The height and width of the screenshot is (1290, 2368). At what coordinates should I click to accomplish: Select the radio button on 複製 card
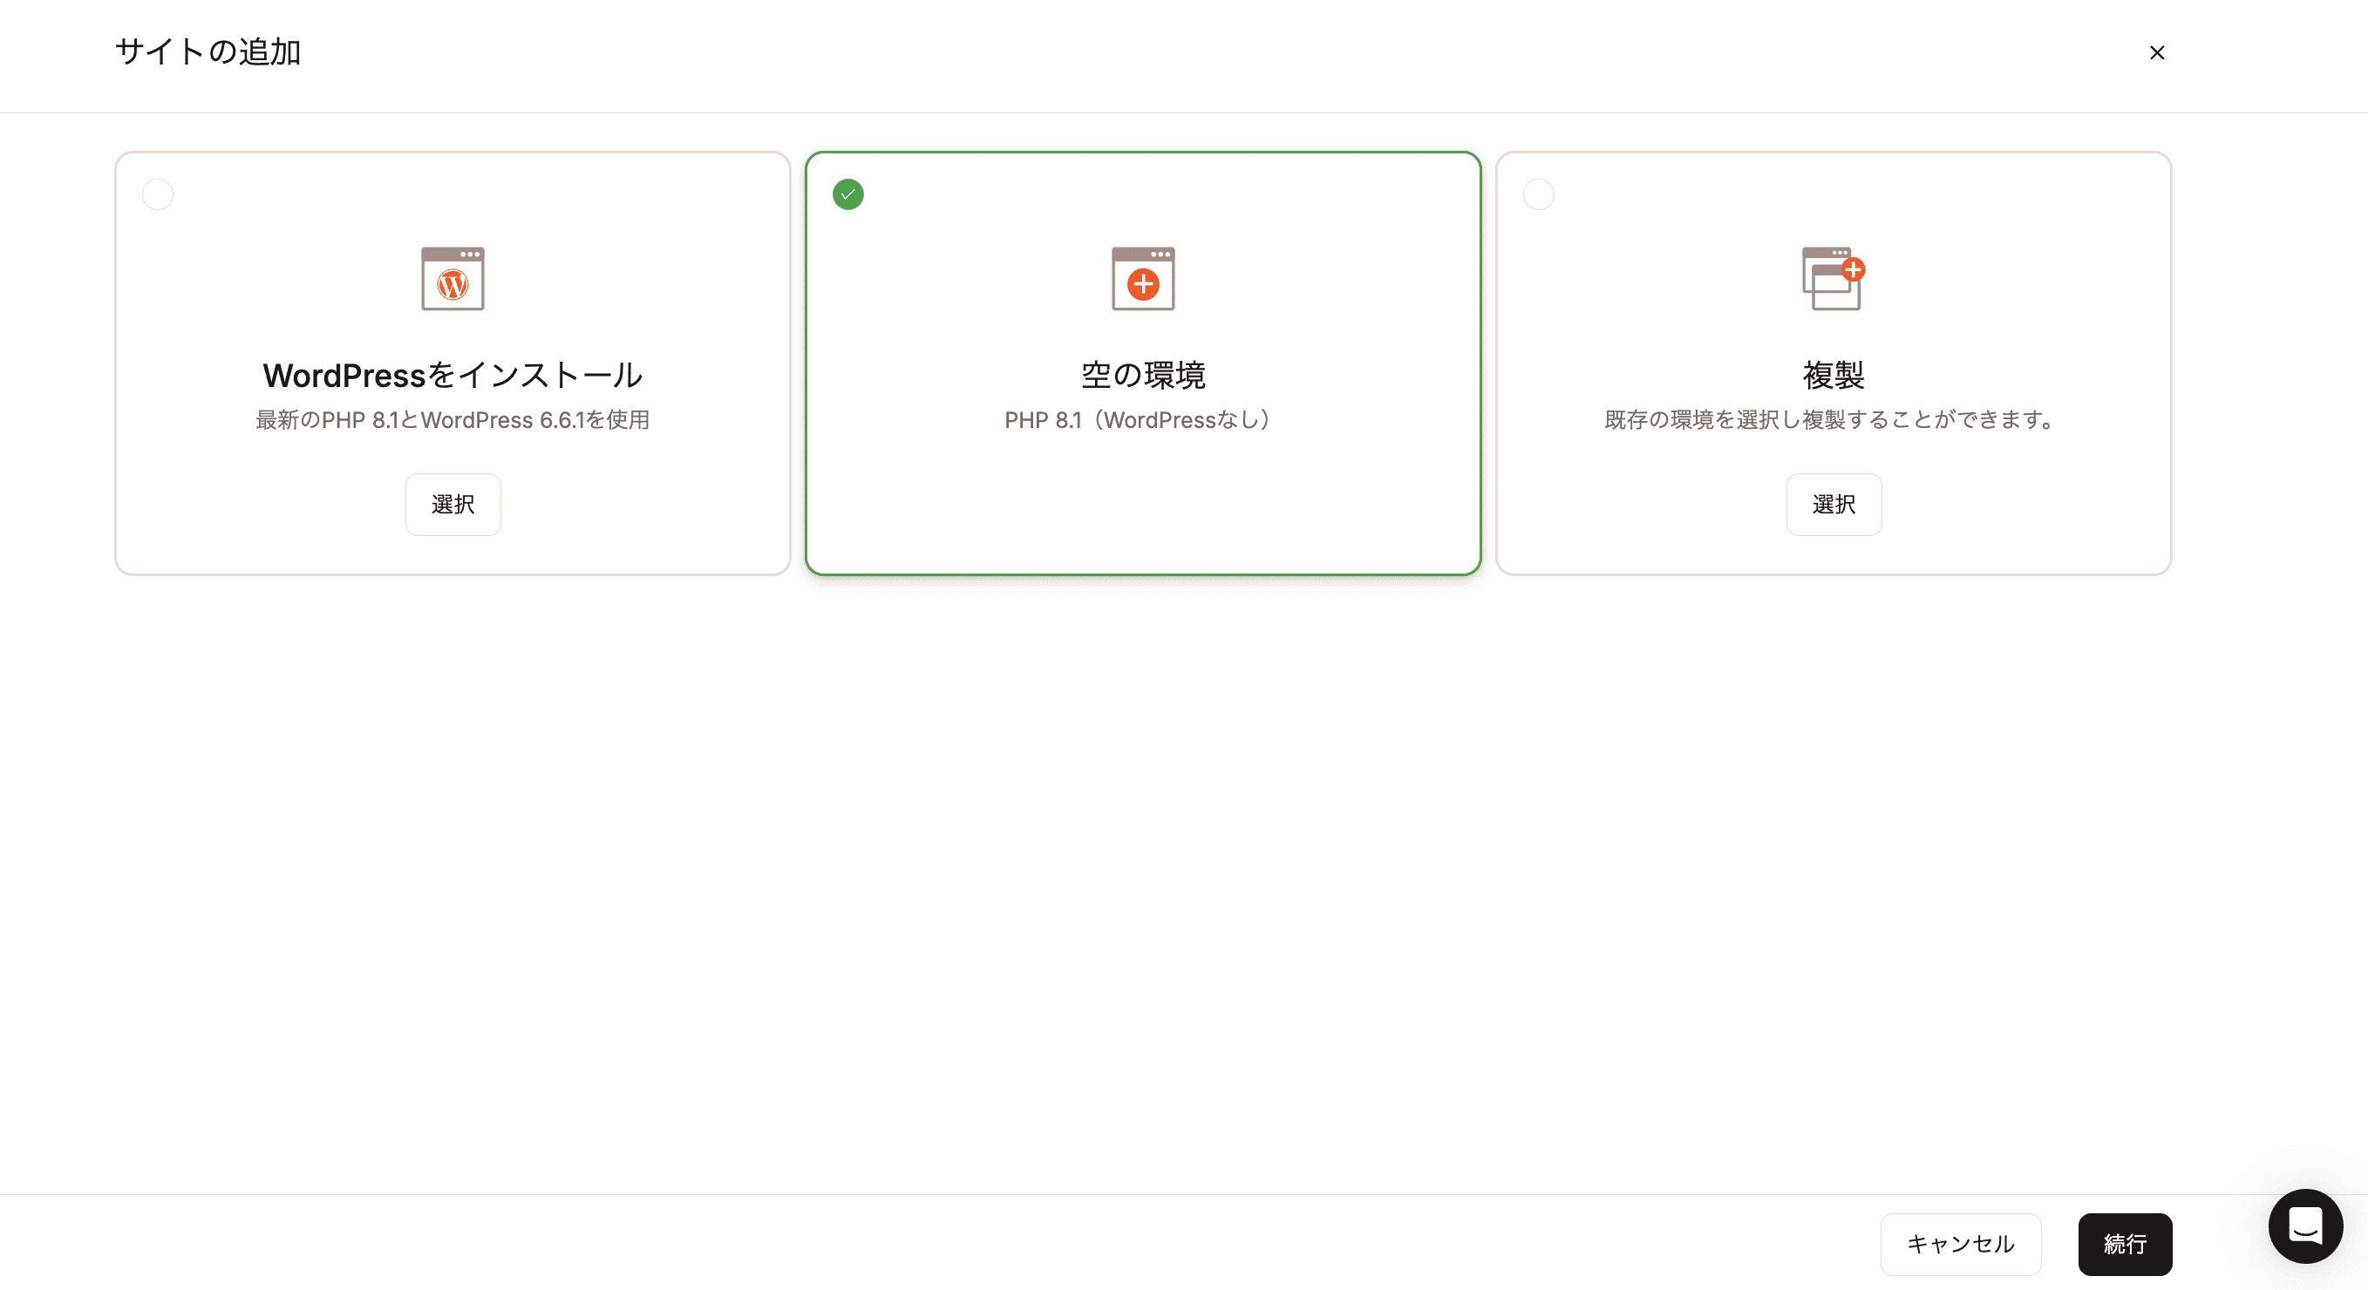click(x=1538, y=193)
